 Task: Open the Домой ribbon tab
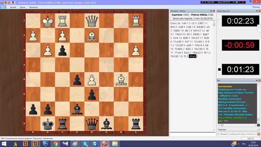point(13,7)
